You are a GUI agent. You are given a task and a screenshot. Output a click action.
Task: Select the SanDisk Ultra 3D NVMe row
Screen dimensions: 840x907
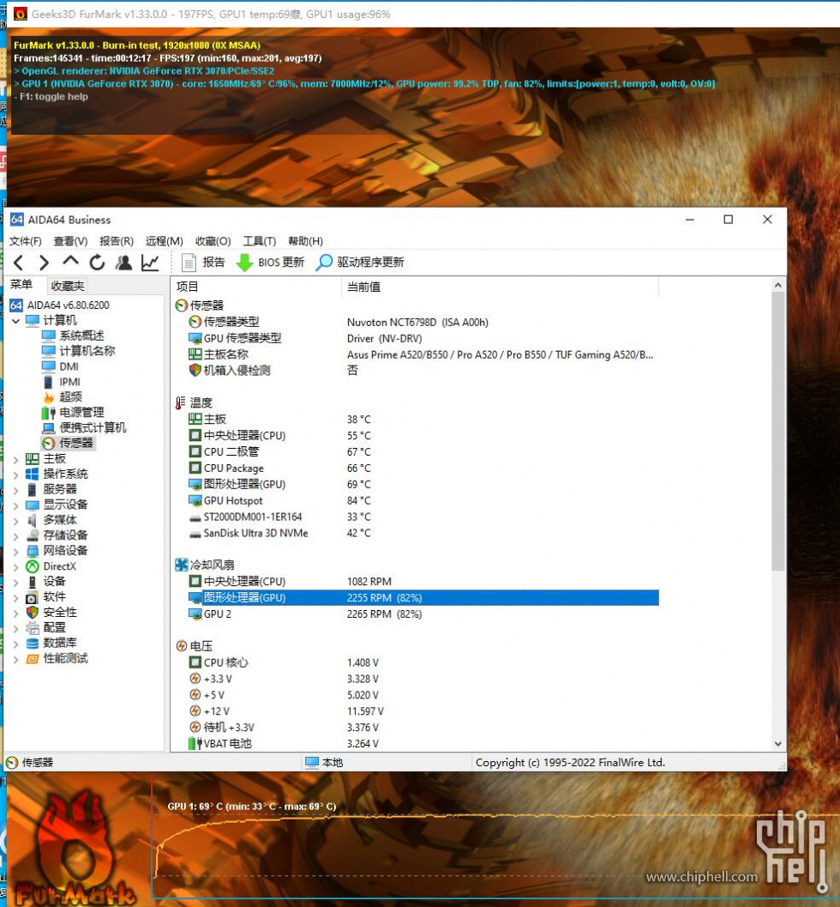[423, 533]
